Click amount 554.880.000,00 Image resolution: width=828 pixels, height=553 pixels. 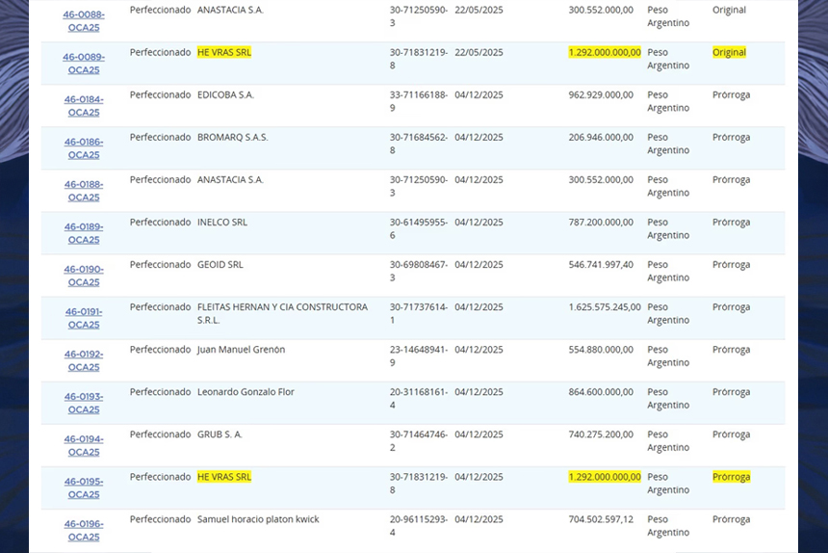click(601, 350)
